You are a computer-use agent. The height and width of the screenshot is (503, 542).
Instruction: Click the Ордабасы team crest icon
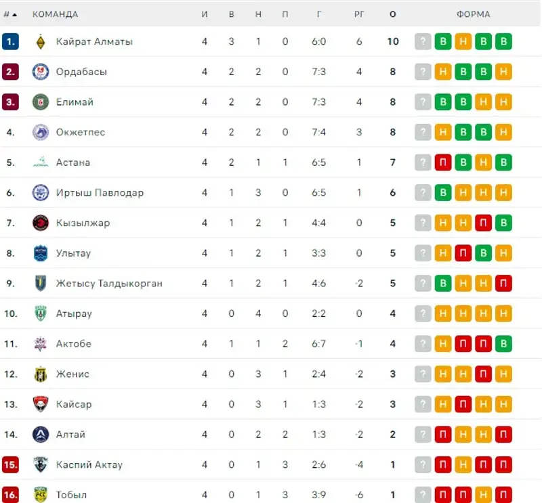(41, 72)
